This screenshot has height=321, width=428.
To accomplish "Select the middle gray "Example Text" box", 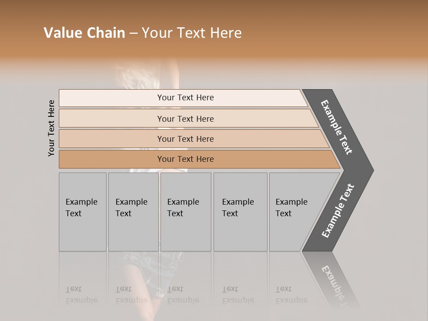I will click(185, 212).
